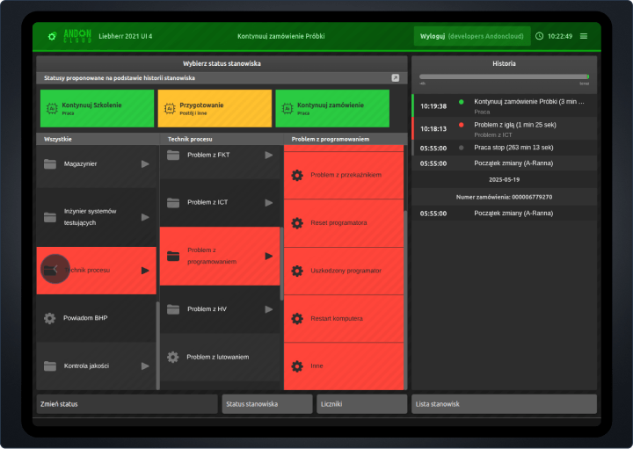The image size is (633, 449).
Task: Expand the Kontrola jakości folder
Action: pyautogui.click(x=96, y=366)
